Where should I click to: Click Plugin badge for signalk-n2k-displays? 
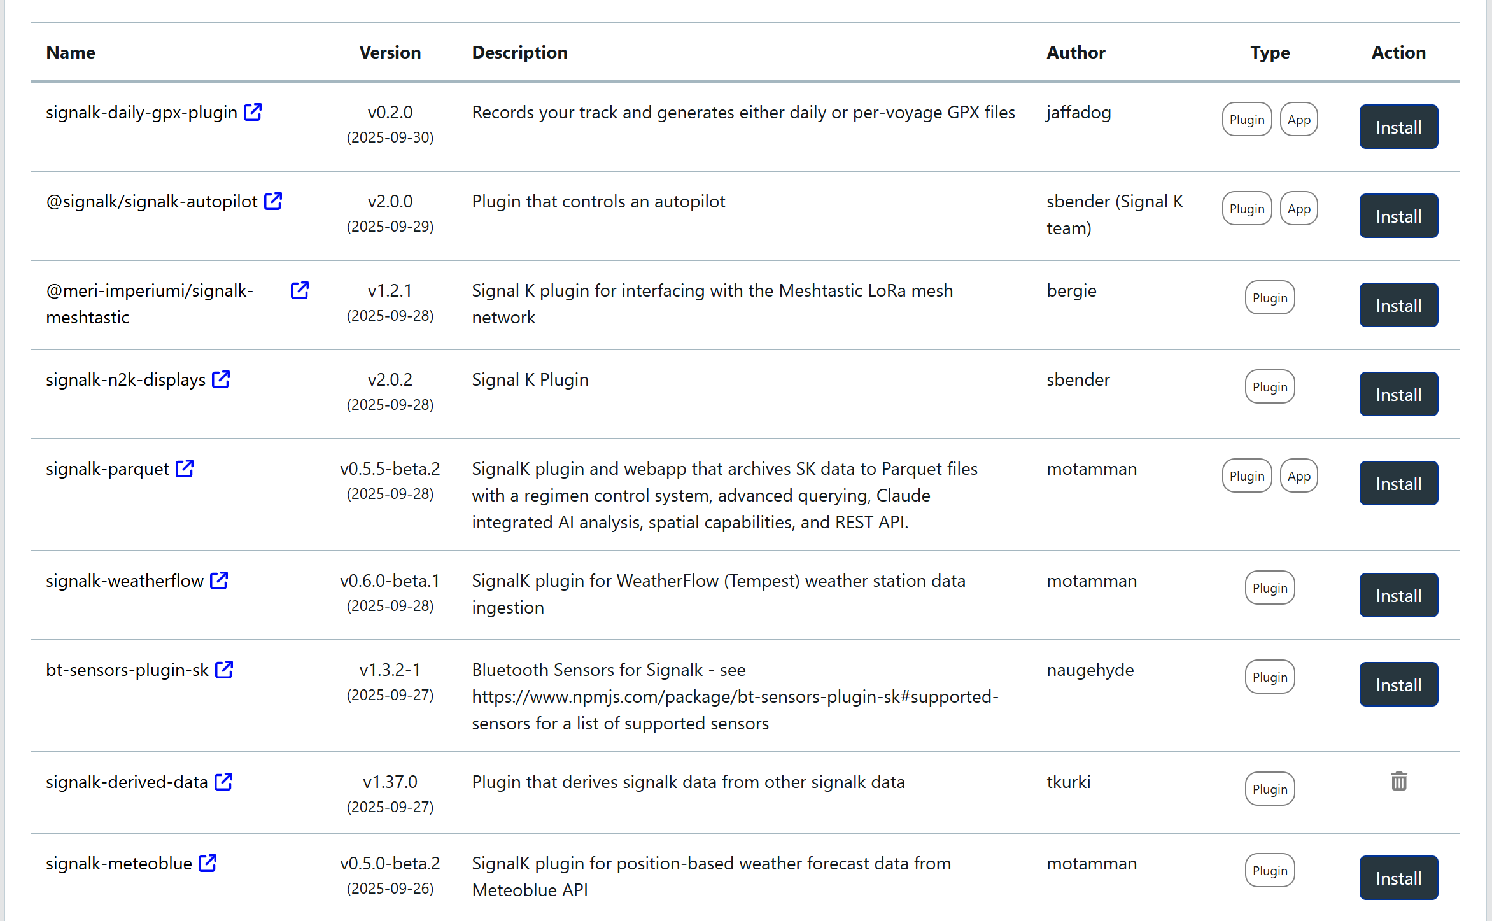1269,386
